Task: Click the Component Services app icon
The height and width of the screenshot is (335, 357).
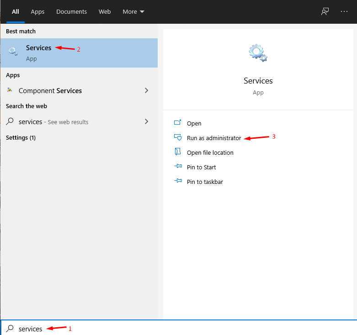Action: pos(10,90)
